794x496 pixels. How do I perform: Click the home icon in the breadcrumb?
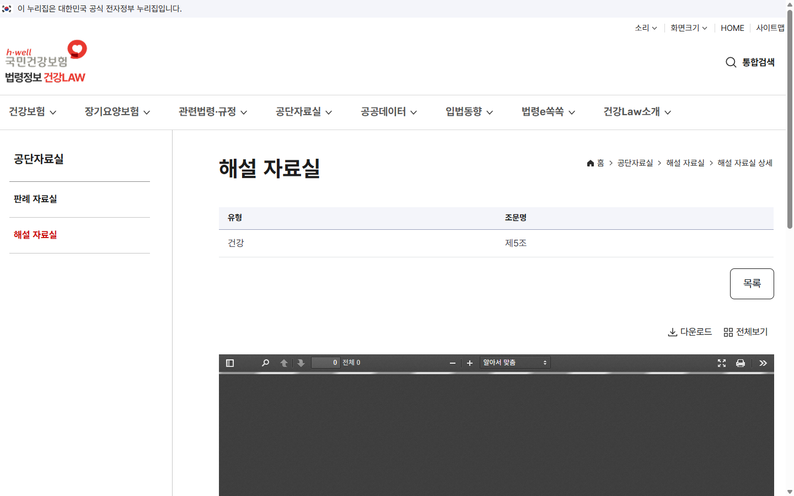[x=591, y=163]
